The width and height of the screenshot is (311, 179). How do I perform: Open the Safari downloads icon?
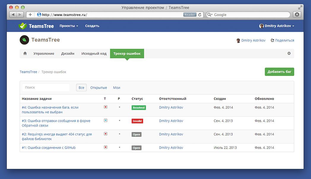tap(297, 15)
